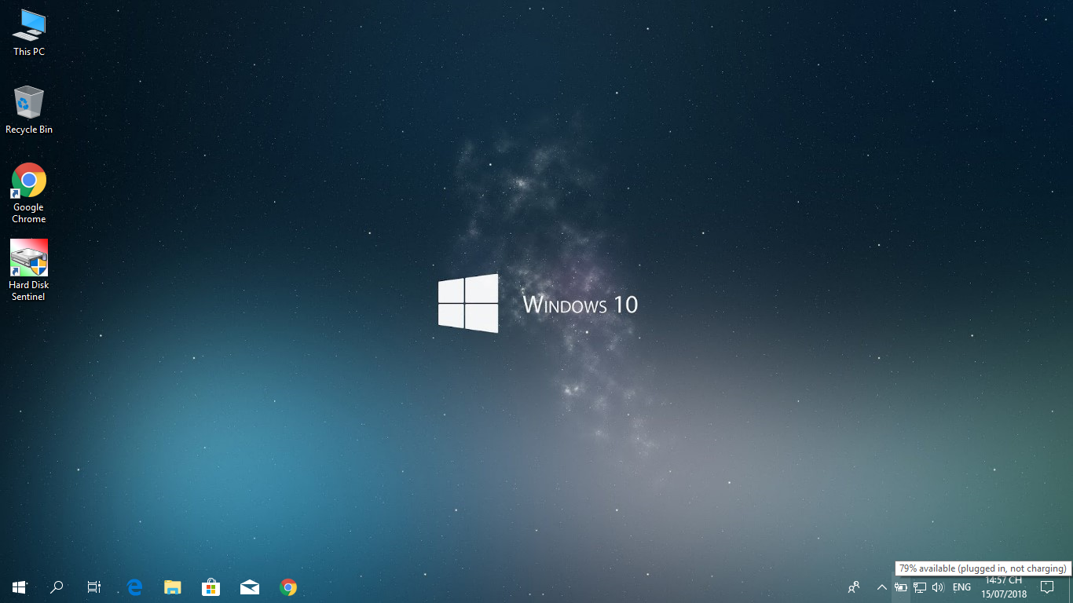Click the Show desktop strip beside notifications
Image resolution: width=1073 pixels, height=603 pixels.
[x=1070, y=587]
